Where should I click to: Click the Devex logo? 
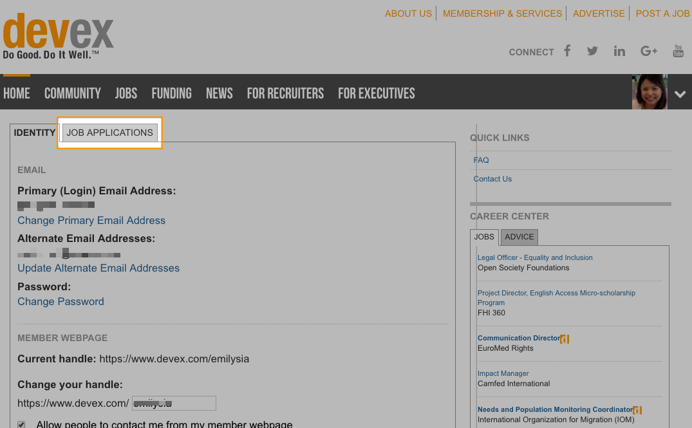pyautogui.click(x=58, y=36)
